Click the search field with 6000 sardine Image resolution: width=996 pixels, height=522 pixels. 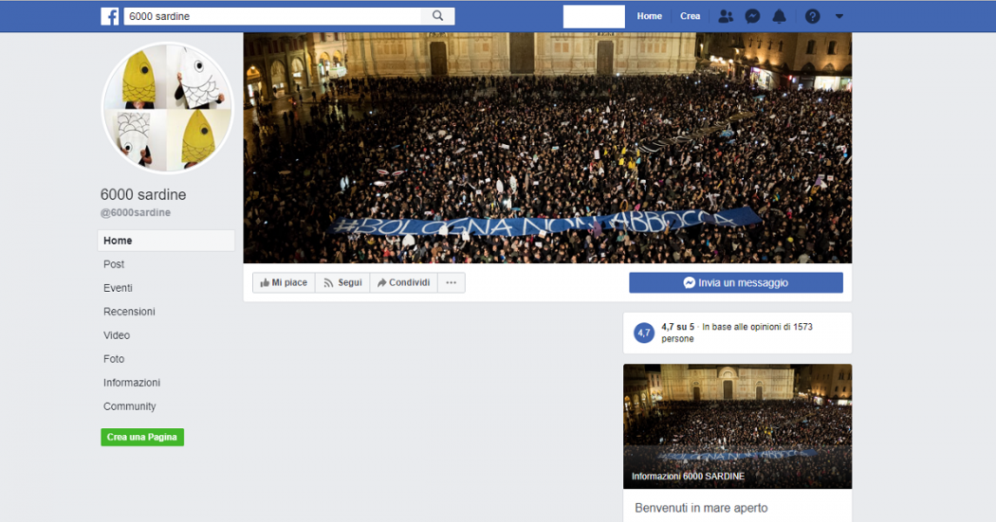(272, 16)
